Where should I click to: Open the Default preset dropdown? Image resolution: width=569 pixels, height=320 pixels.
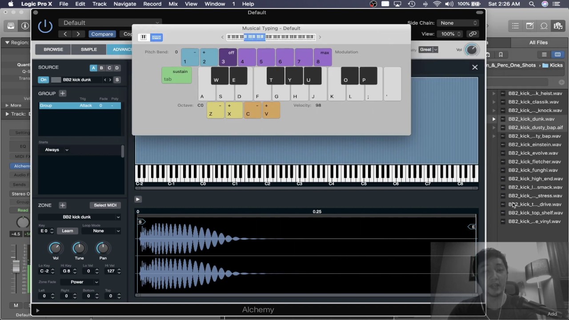(x=110, y=23)
